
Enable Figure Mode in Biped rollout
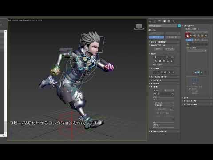[x=156, y=57]
